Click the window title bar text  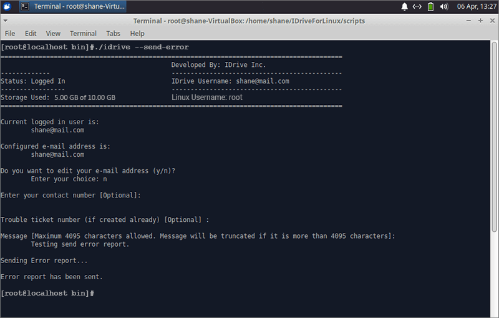[x=249, y=21]
